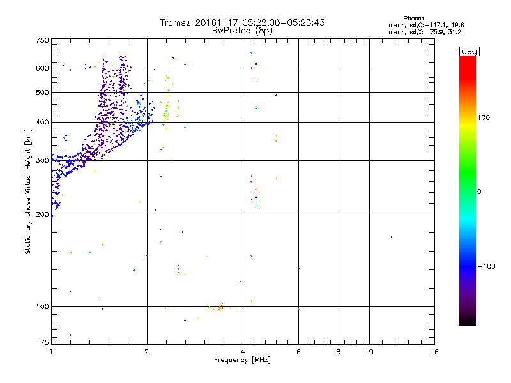Click the isolated blue data point above 10 MHz

pos(392,237)
